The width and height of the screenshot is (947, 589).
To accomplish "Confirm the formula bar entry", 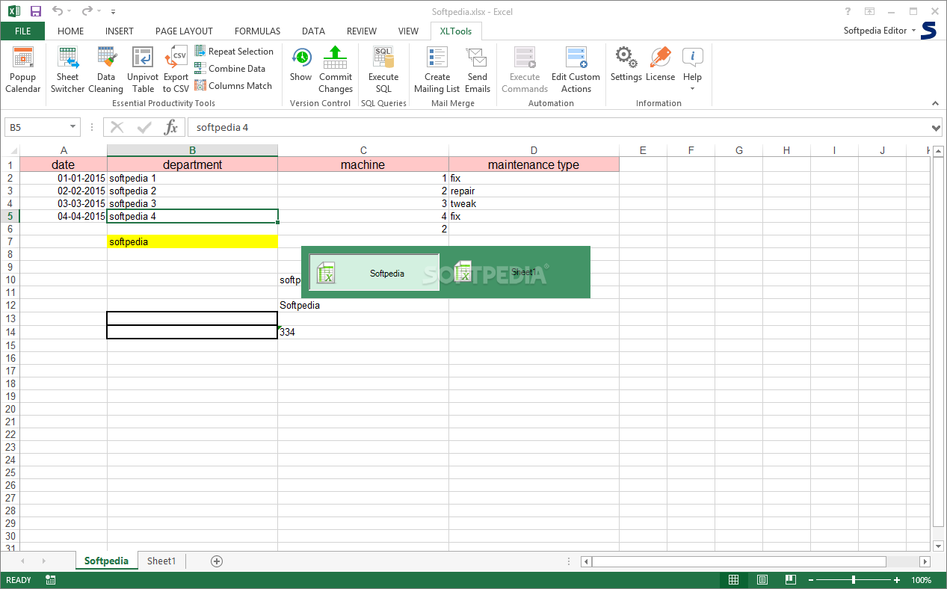I will click(144, 127).
